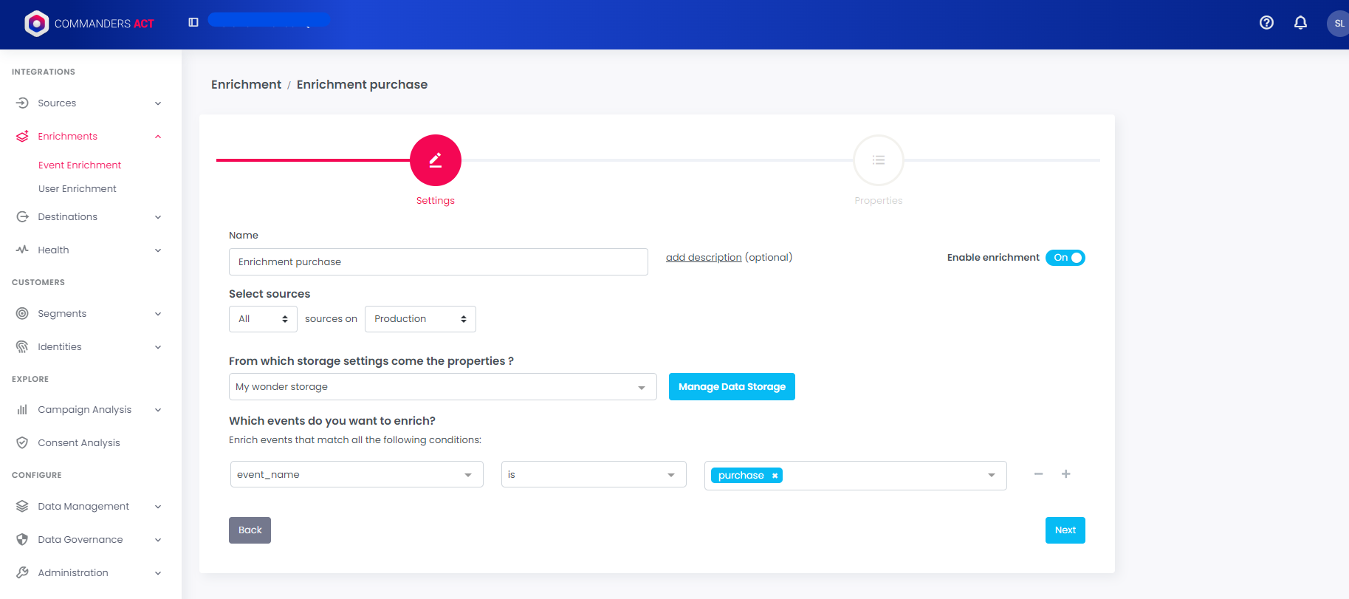This screenshot has width=1349, height=599.
Task: Click the add description link
Action: pyautogui.click(x=703, y=258)
